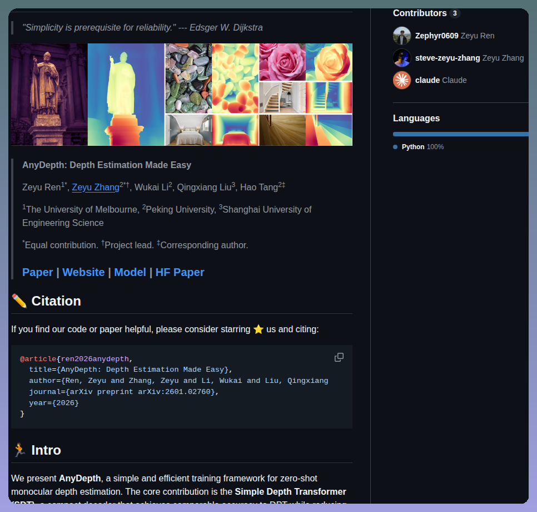The width and height of the screenshot is (537, 512).
Task: Click title "AnyDepth: Depth Estimation Made Easy"
Action: 107,165
